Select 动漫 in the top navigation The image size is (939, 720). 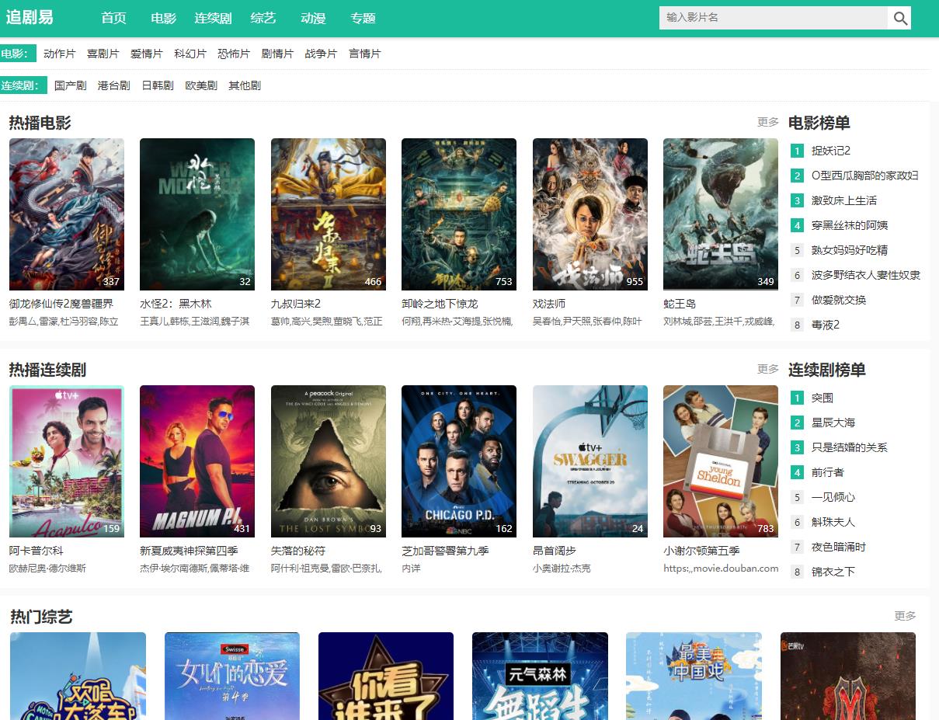click(x=313, y=18)
